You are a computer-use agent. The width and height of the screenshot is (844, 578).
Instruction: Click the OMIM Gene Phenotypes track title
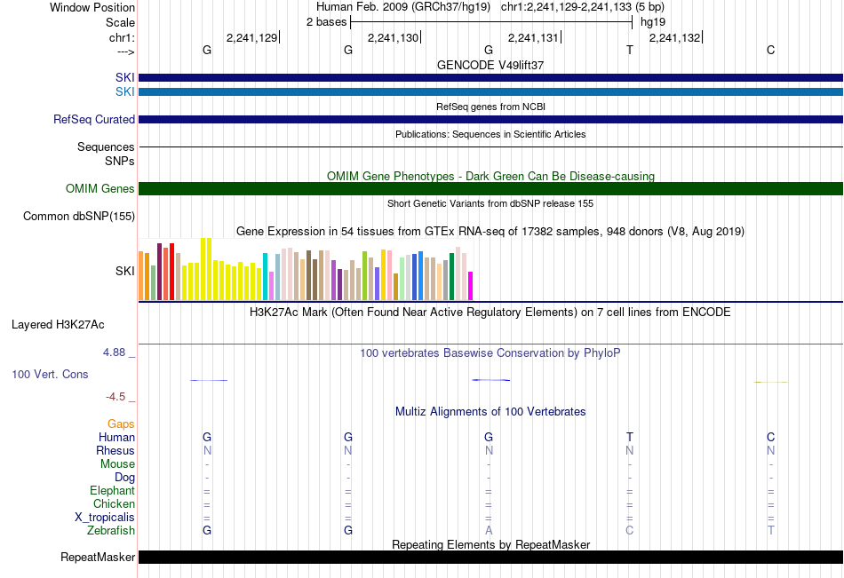(x=490, y=176)
